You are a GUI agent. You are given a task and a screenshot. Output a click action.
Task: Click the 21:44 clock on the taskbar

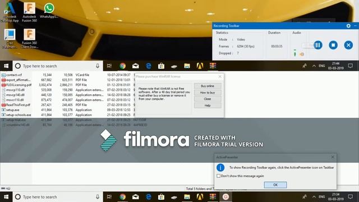(x=335, y=66)
